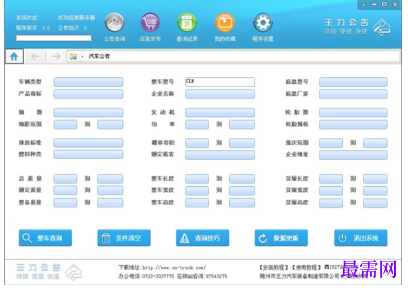Open the 查询记录 calendar icon
Image resolution: width=408 pixels, height=288 pixels.
pyautogui.click(x=187, y=23)
